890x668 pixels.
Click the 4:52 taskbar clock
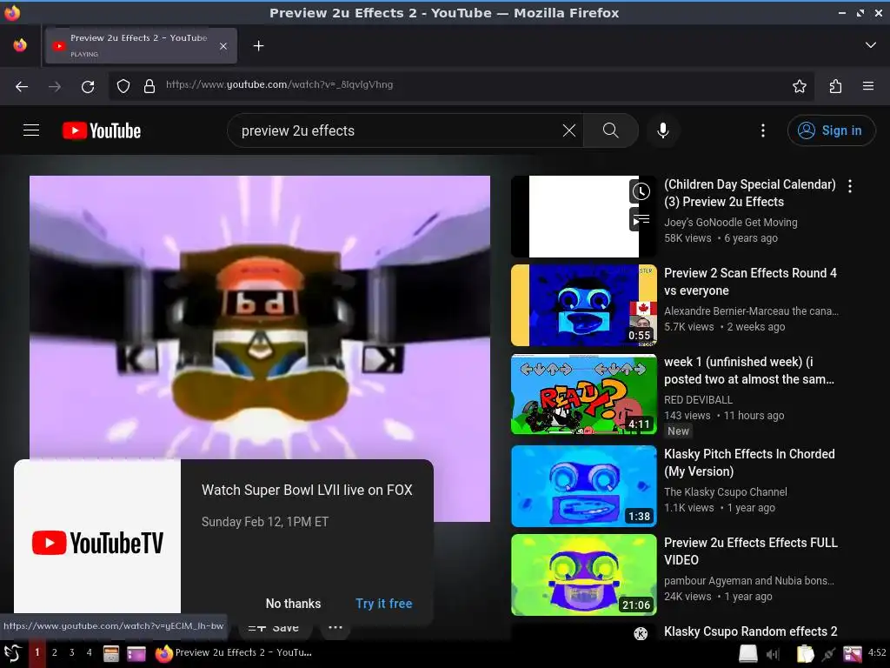pyautogui.click(x=877, y=652)
